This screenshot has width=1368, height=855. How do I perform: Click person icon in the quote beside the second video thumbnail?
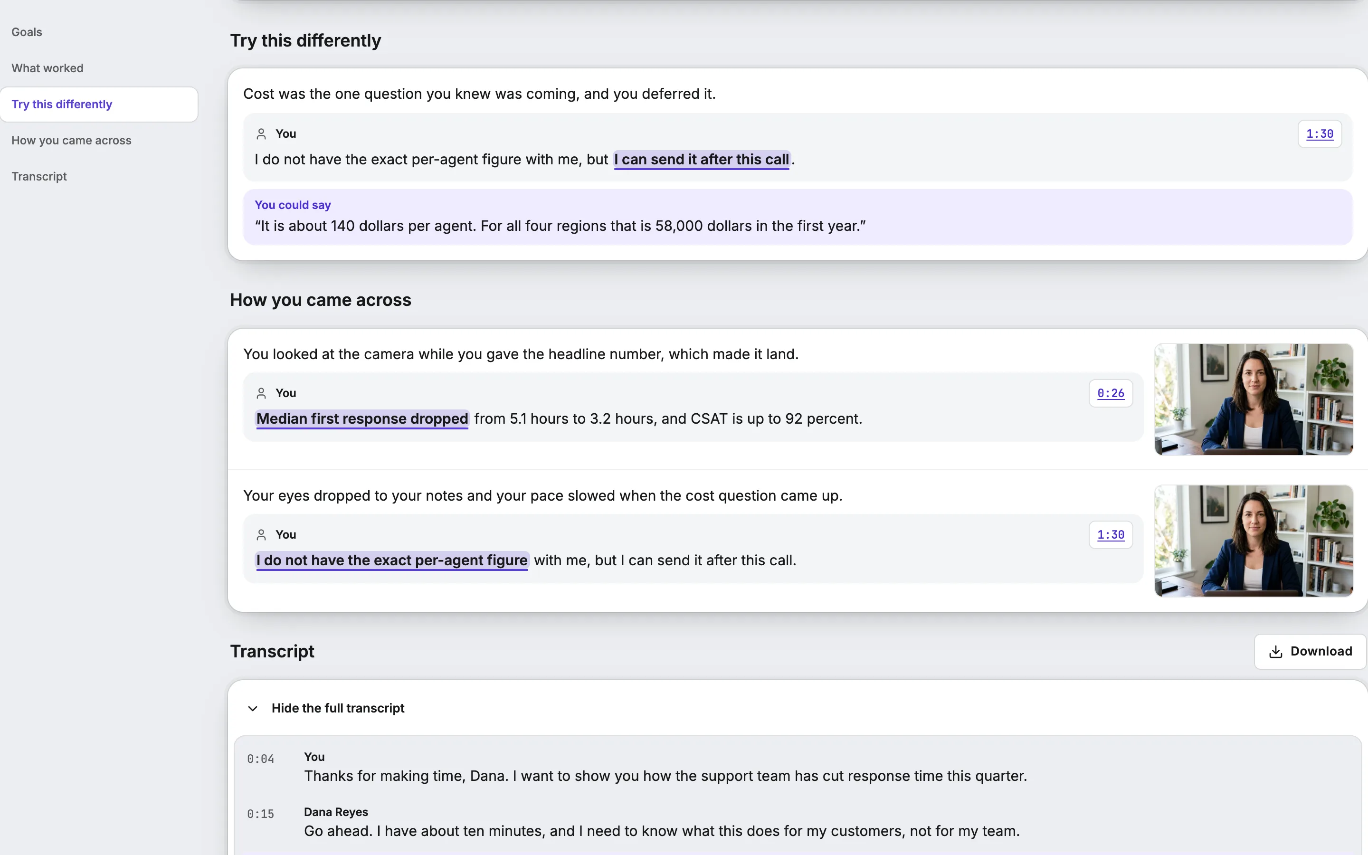[261, 534]
